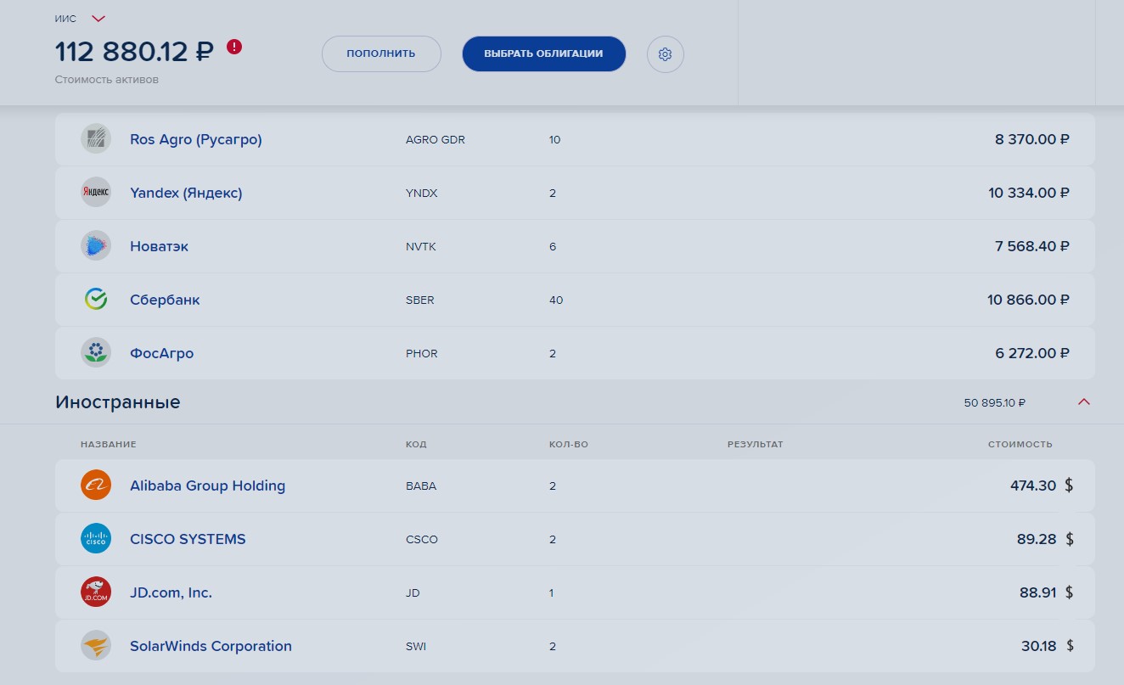This screenshot has height=685, width=1124.
Task: Click the NVTK ticker code
Action: click(x=422, y=246)
